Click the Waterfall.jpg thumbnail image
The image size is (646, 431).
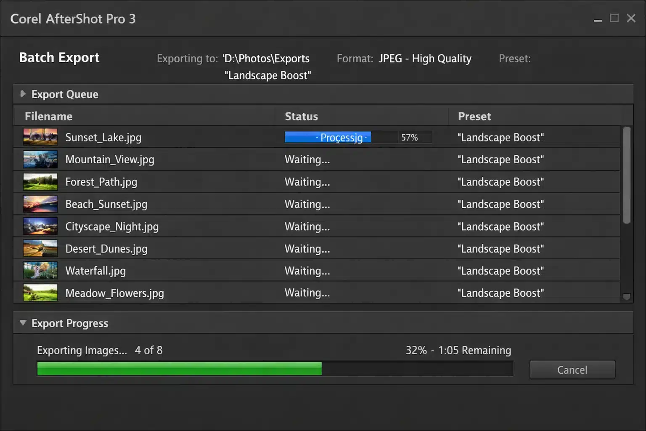pos(40,270)
